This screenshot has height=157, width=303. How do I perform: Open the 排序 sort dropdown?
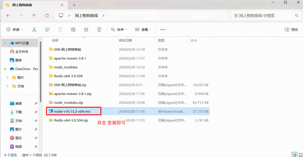coord(119,30)
